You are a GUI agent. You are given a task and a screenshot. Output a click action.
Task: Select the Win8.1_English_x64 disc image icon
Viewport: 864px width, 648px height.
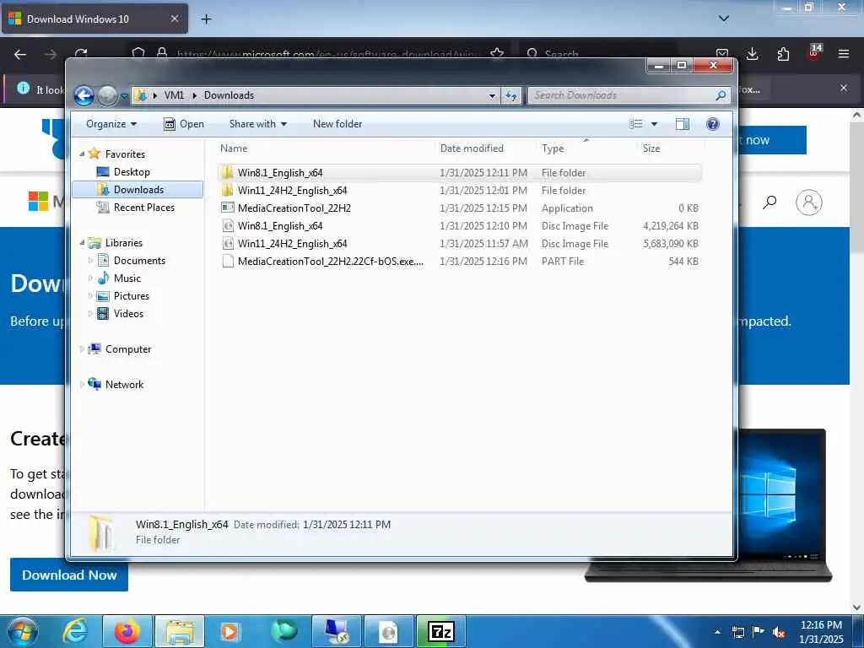[x=228, y=225]
